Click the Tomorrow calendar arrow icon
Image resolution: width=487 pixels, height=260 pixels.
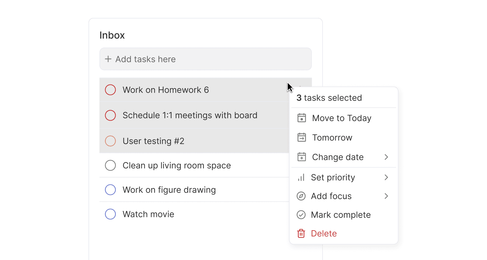pos(302,138)
